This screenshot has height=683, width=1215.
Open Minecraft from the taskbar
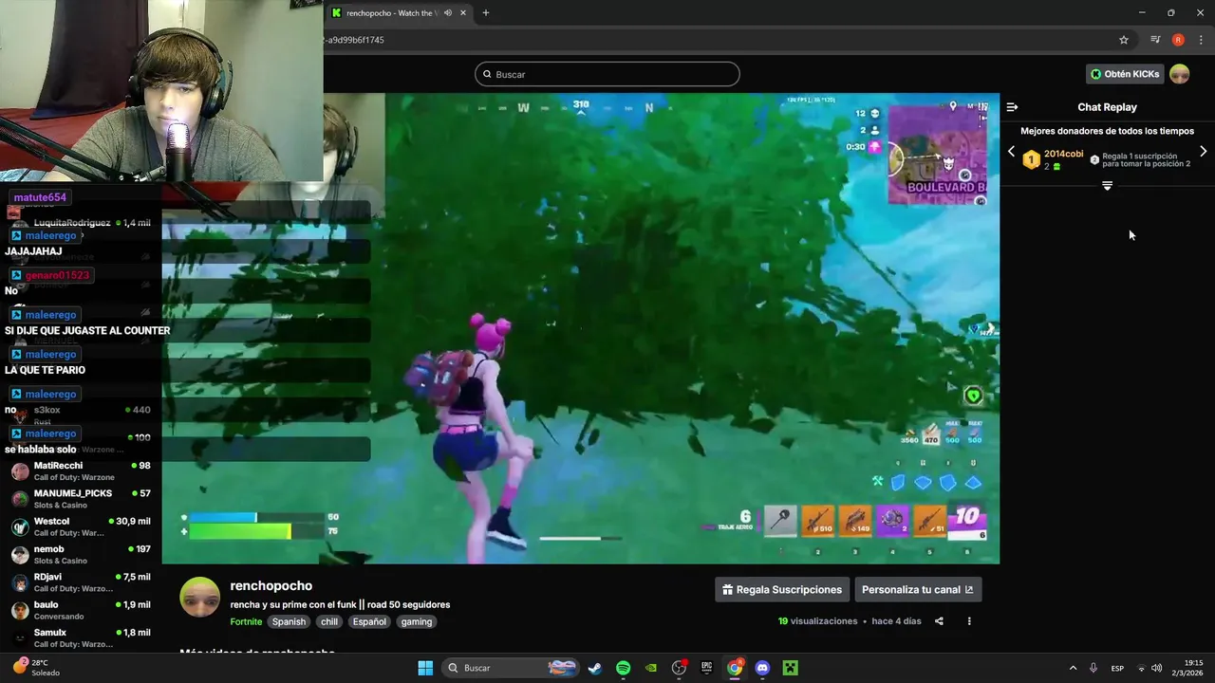(790, 668)
